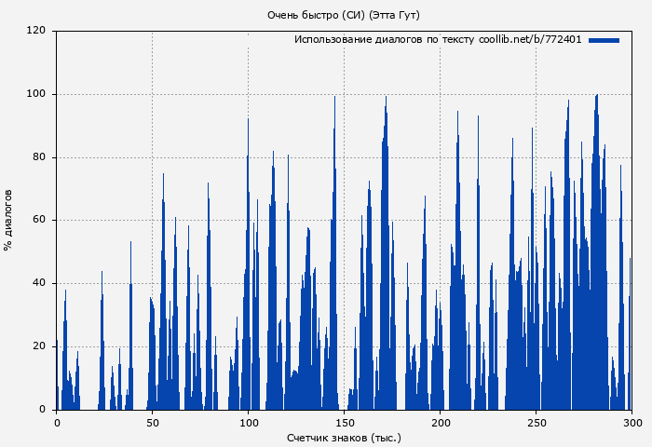Click the y-axis tick label 100
652x447 pixels.
click(x=36, y=94)
